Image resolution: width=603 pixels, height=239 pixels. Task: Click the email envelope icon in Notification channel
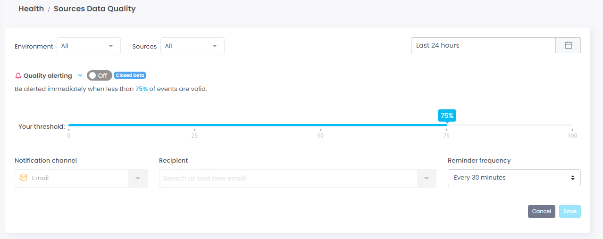pos(23,178)
